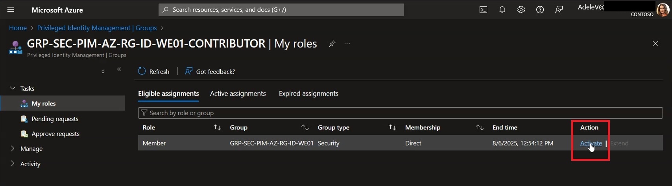
Task: Open the hamburger portal menu
Action: 11,10
